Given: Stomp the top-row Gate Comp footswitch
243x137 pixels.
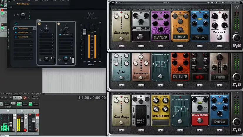Looking at the screenshot, I should 121,38.
